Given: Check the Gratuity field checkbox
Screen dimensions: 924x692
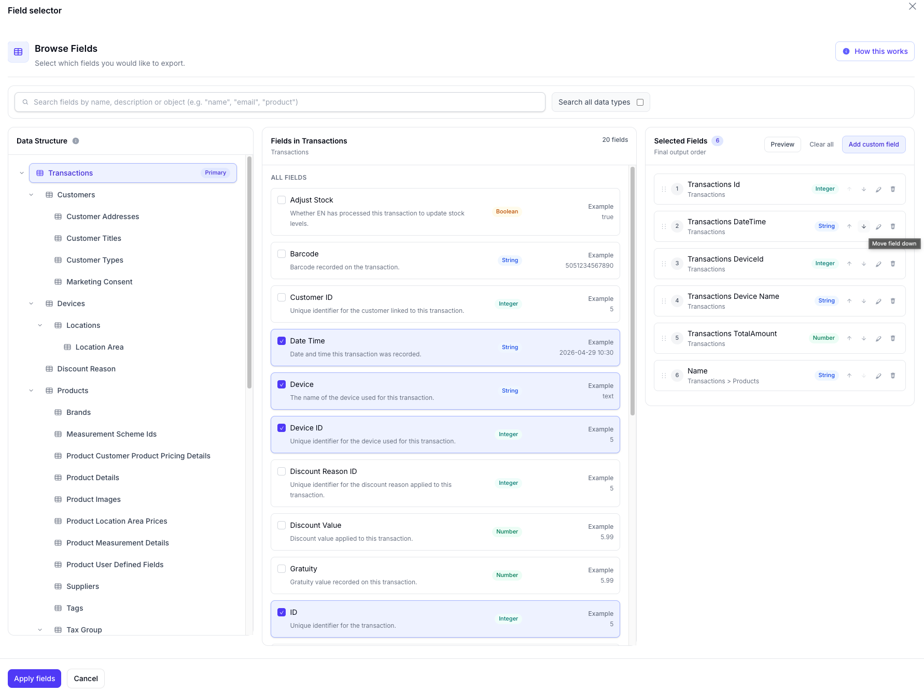Looking at the screenshot, I should tap(282, 569).
